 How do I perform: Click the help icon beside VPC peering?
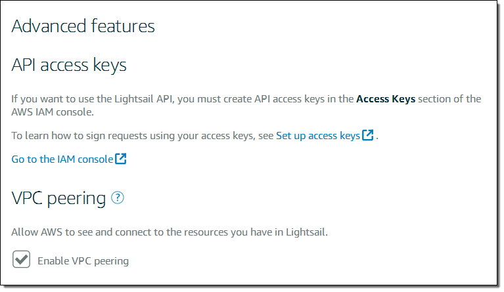pyautogui.click(x=118, y=198)
